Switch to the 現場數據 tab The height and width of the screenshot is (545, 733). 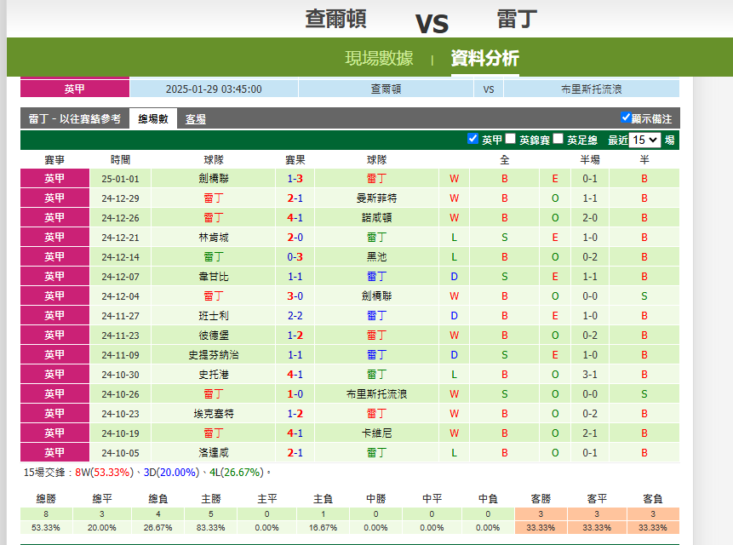coord(379,59)
